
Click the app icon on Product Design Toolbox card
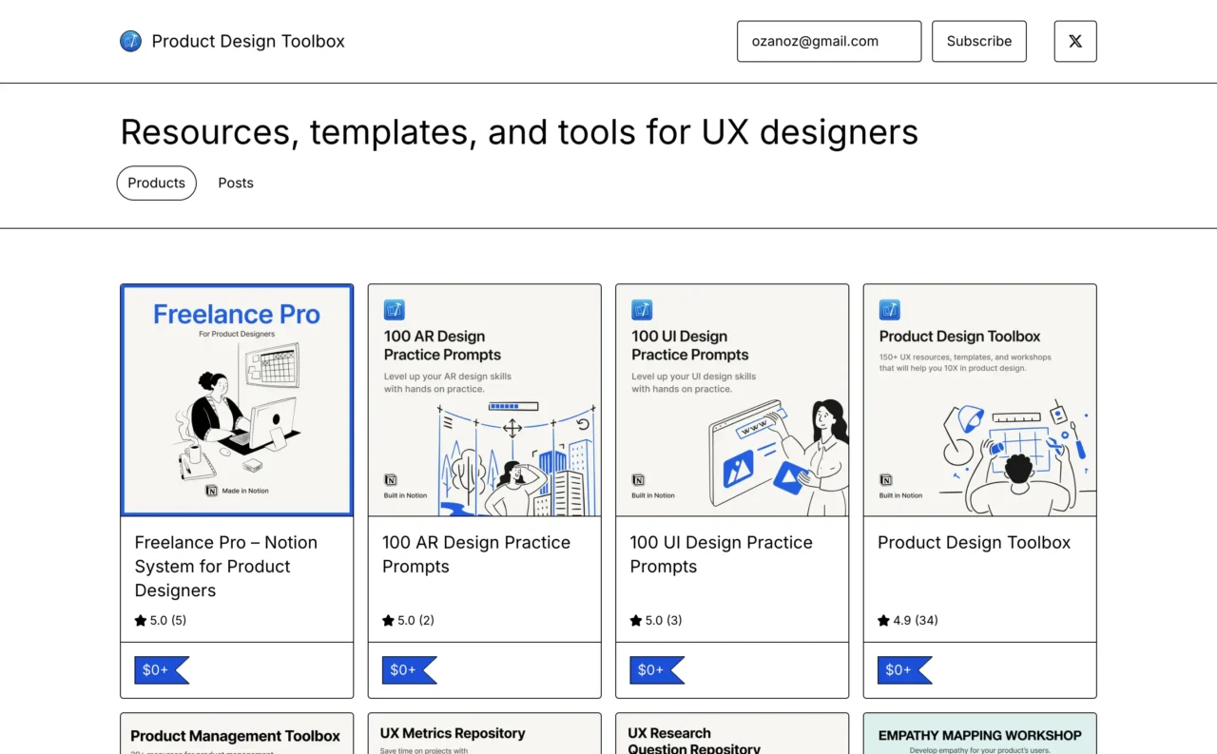point(889,309)
